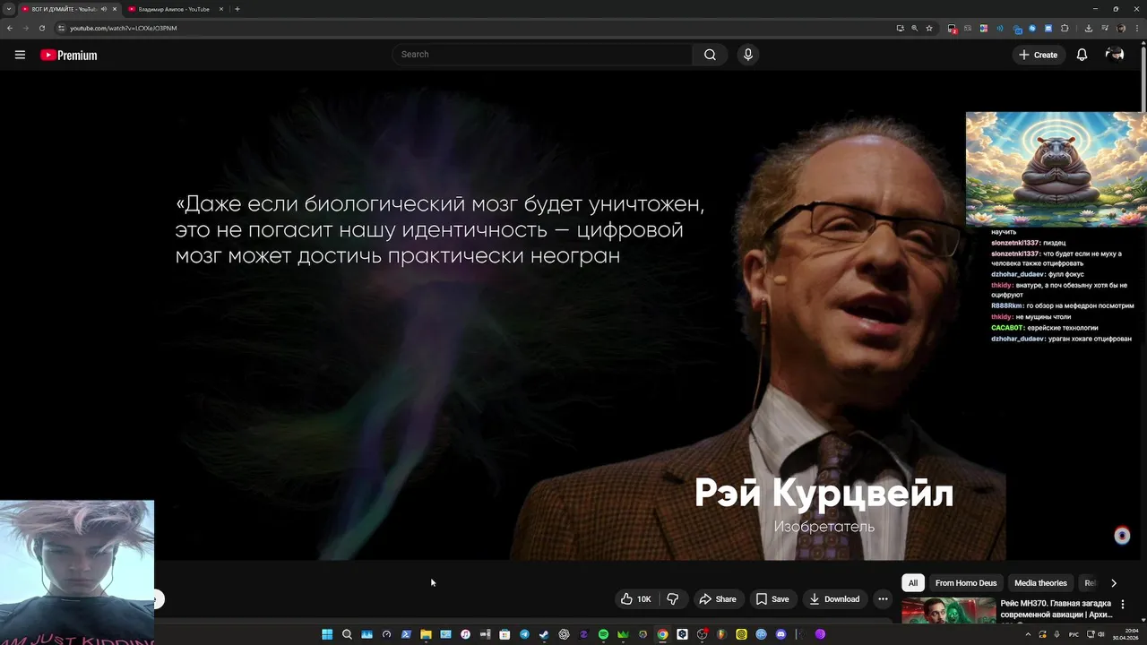Image resolution: width=1147 pixels, height=645 pixels.
Task: Click the install app icon in address bar
Action: pos(901,28)
